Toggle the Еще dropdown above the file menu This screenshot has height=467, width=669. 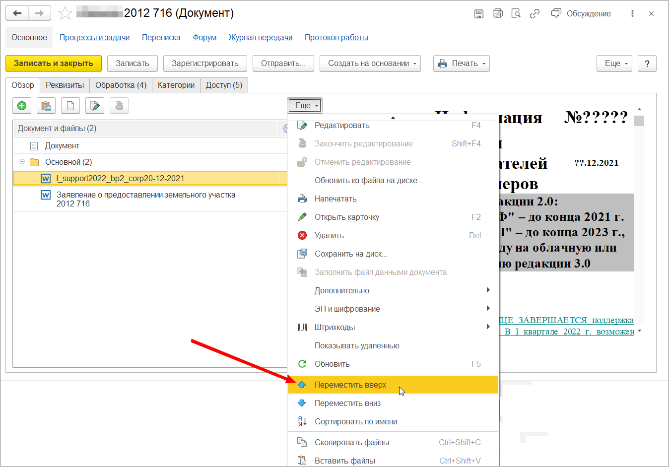pos(305,106)
